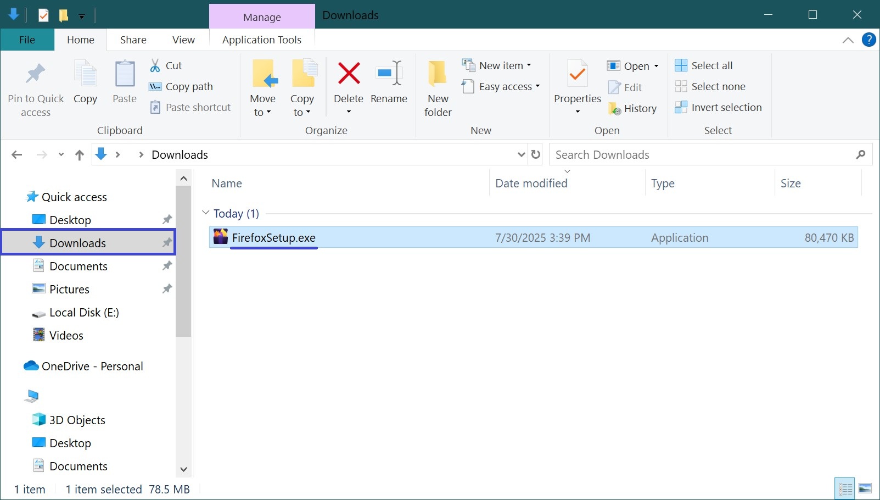Expand the New item dropdown
This screenshot has height=500, width=880.
coord(529,65)
